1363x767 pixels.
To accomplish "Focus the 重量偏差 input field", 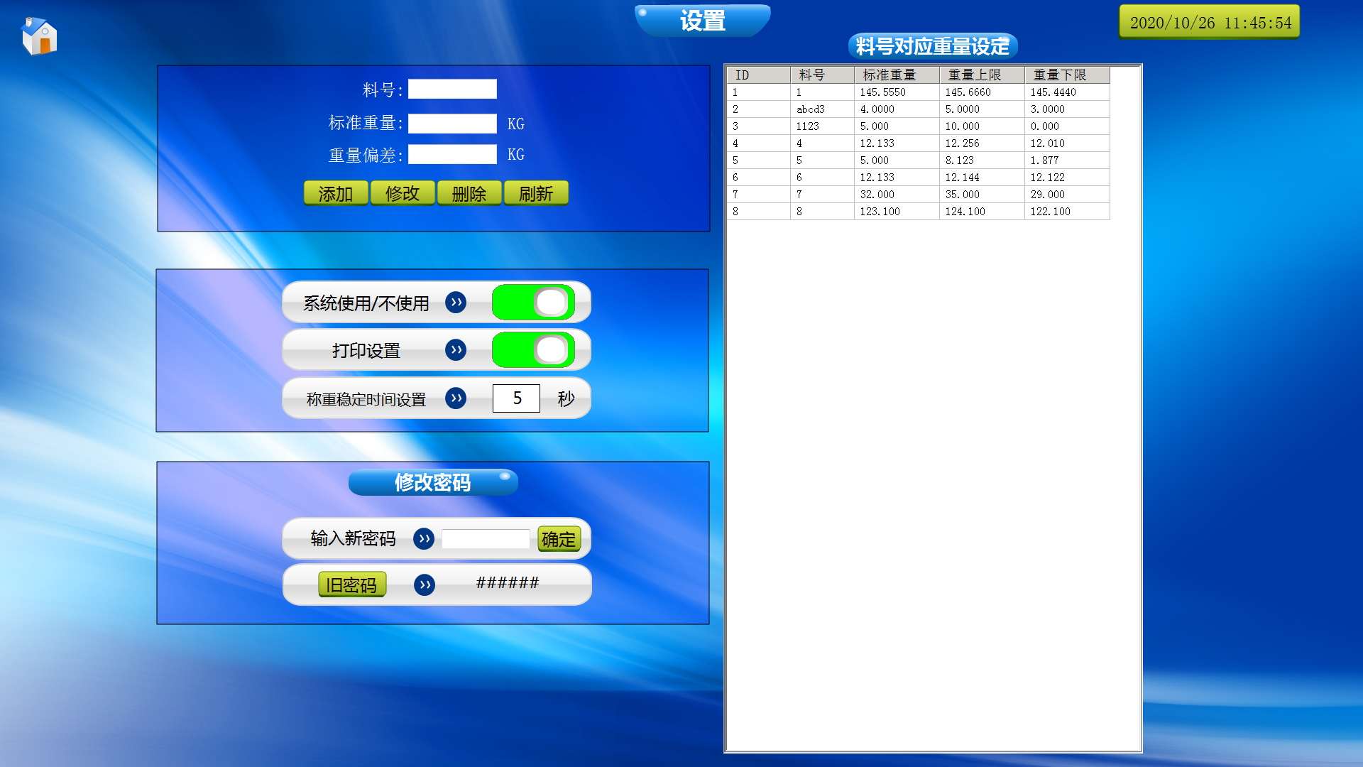I will [x=452, y=155].
